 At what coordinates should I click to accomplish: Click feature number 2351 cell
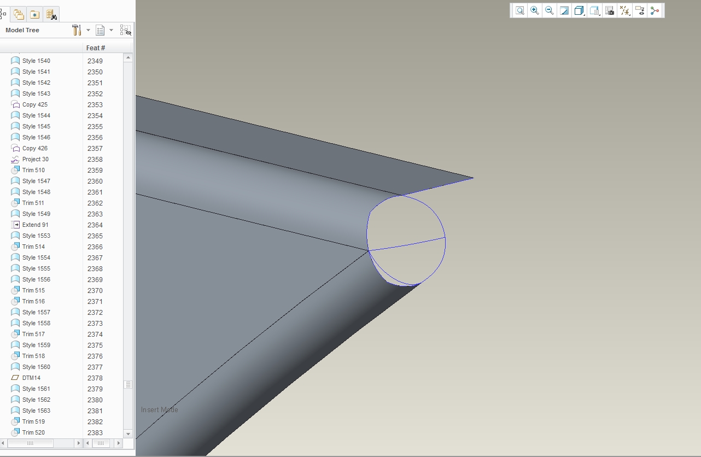[x=95, y=83]
